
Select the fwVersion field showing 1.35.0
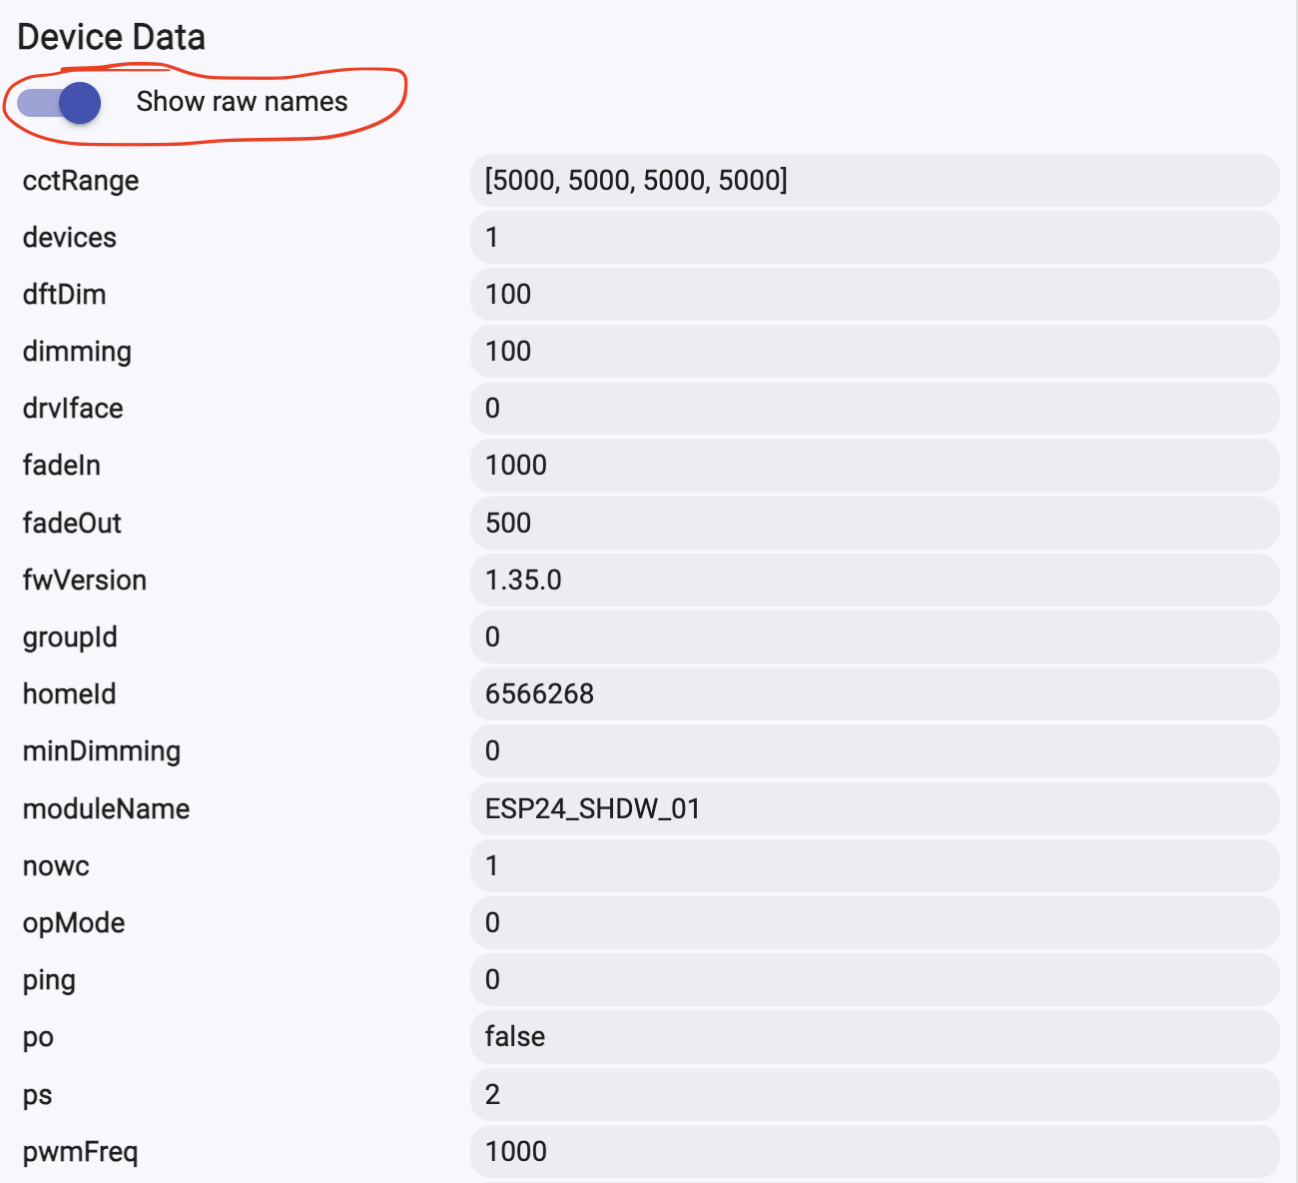point(874,581)
